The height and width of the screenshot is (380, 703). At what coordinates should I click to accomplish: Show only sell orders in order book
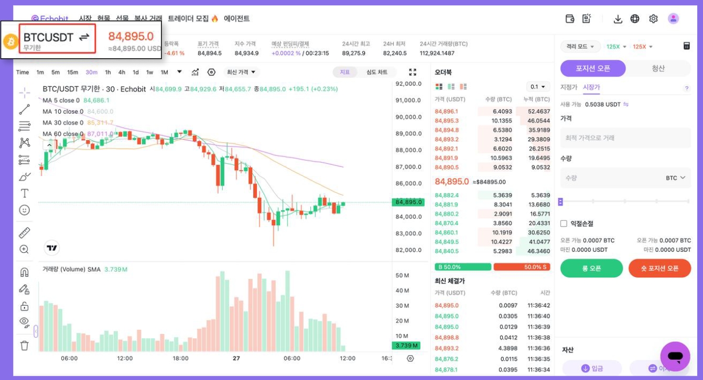(x=463, y=86)
